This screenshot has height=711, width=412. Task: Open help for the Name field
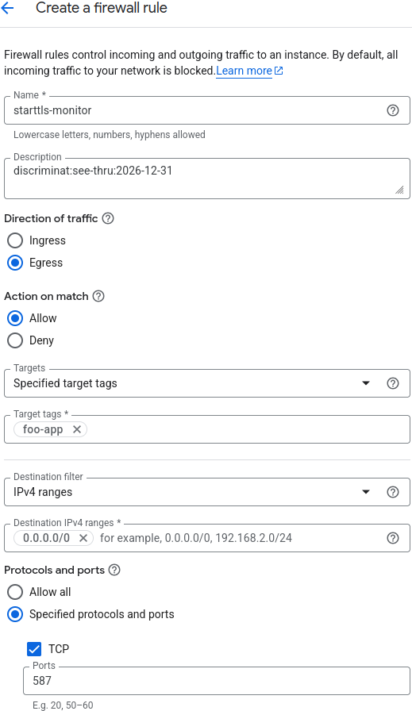point(392,110)
